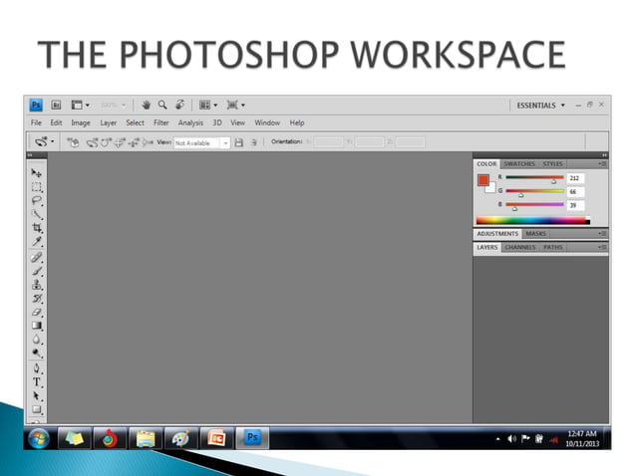Switch to the Channels tab
Image resolution: width=636 pixels, height=476 pixels.
520,247
